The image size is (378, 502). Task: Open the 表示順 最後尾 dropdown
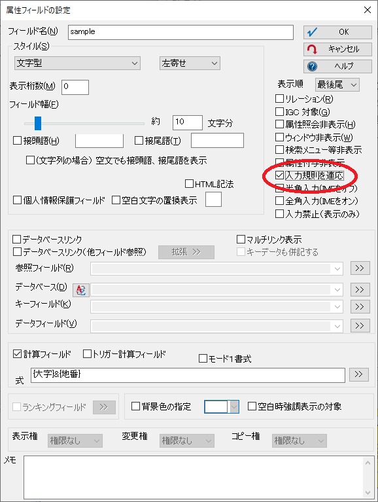(337, 85)
